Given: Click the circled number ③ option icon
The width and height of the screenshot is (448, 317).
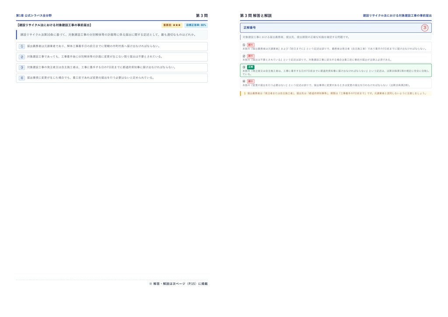Looking at the screenshot, I should [22, 67].
